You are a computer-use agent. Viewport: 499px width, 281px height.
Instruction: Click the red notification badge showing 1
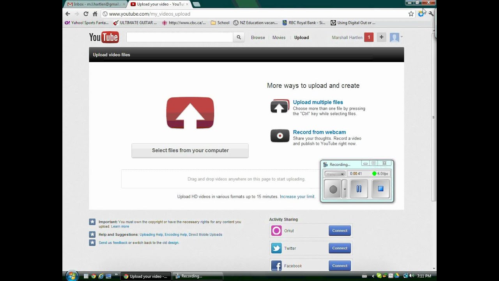pos(369,37)
